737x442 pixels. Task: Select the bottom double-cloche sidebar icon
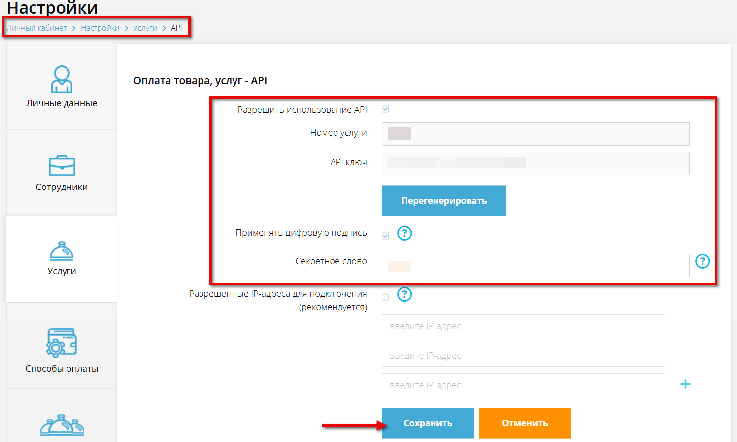[x=61, y=426]
